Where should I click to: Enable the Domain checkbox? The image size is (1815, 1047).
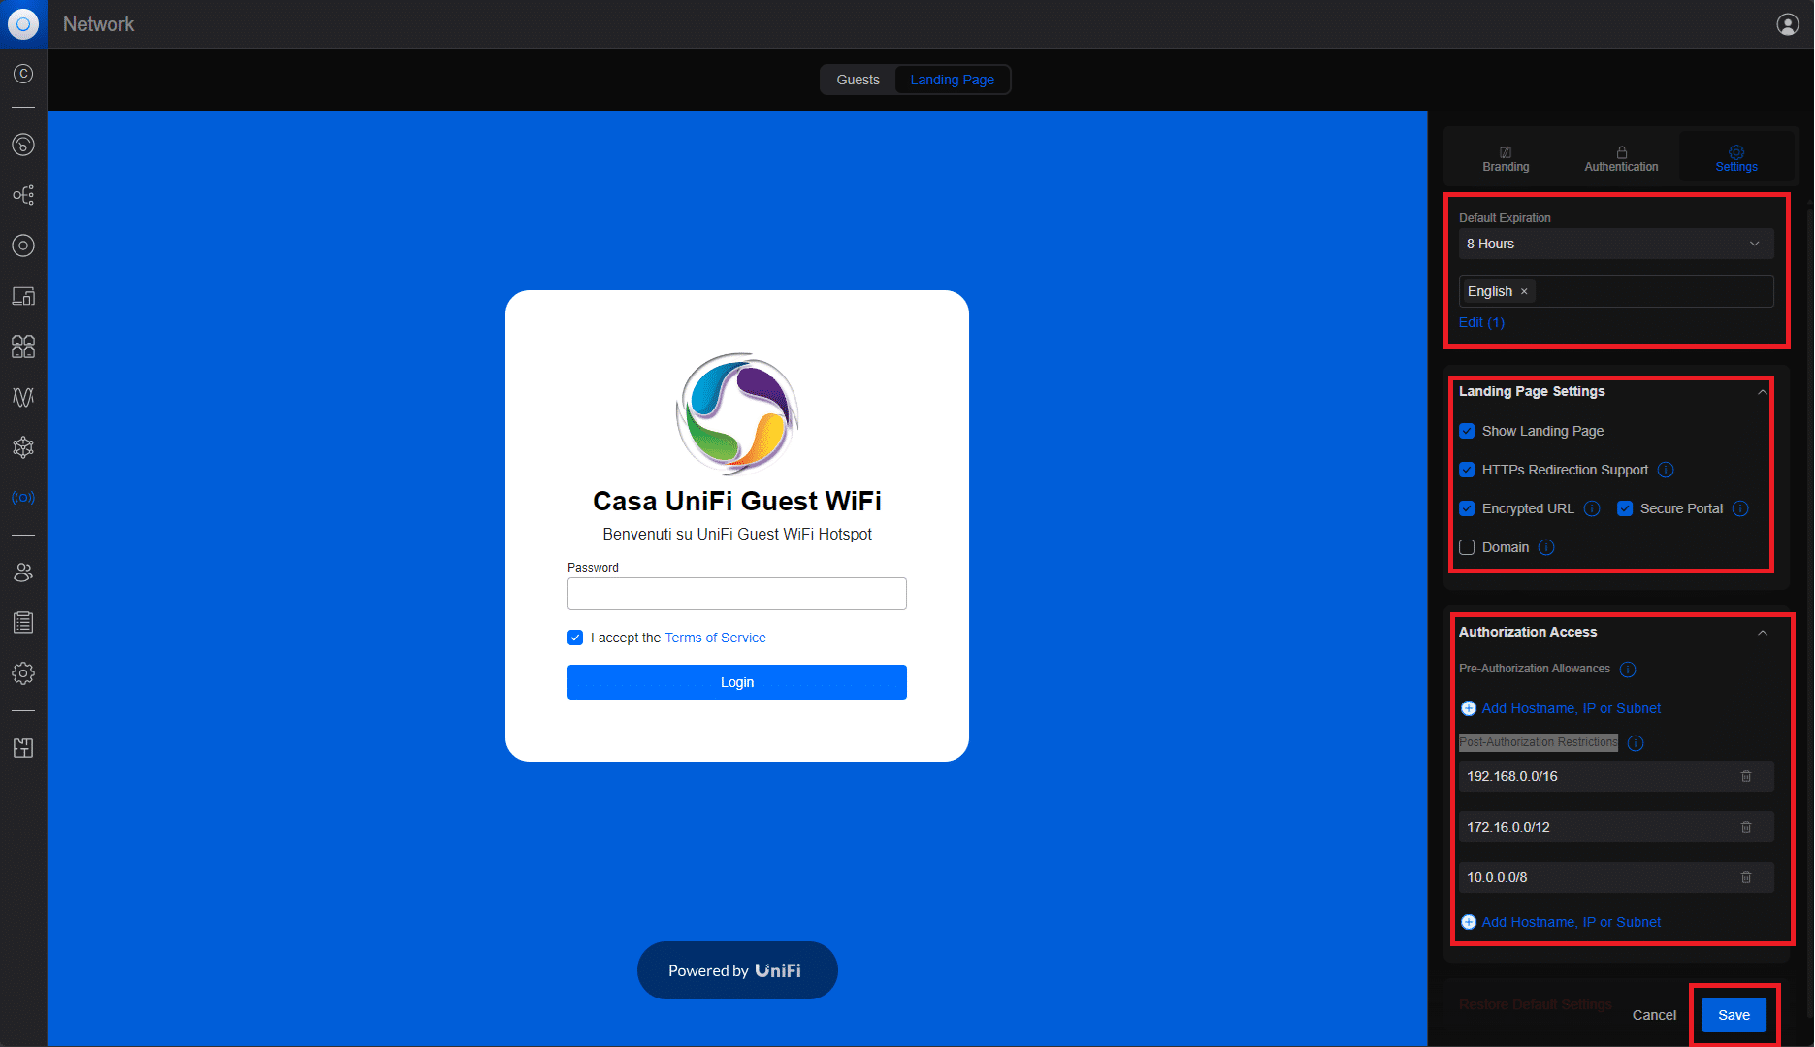tap(1467, 547)
